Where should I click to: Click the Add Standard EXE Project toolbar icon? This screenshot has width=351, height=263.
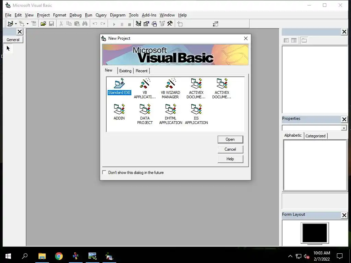click(10, 24)
